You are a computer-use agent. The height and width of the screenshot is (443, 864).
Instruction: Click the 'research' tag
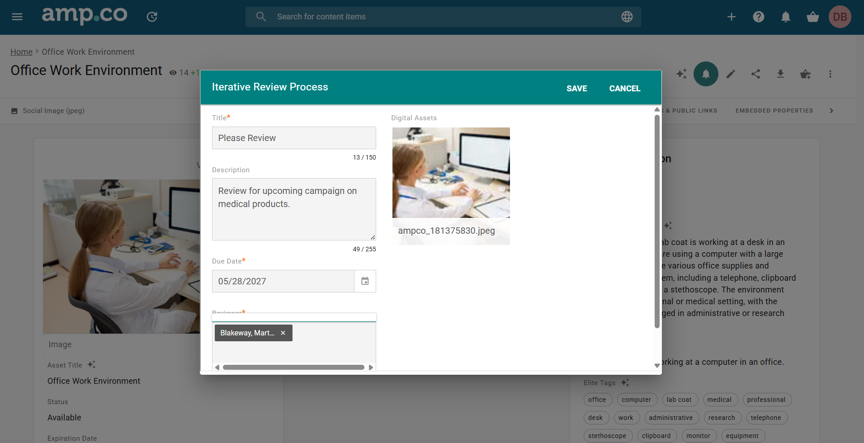pos(722,418)
